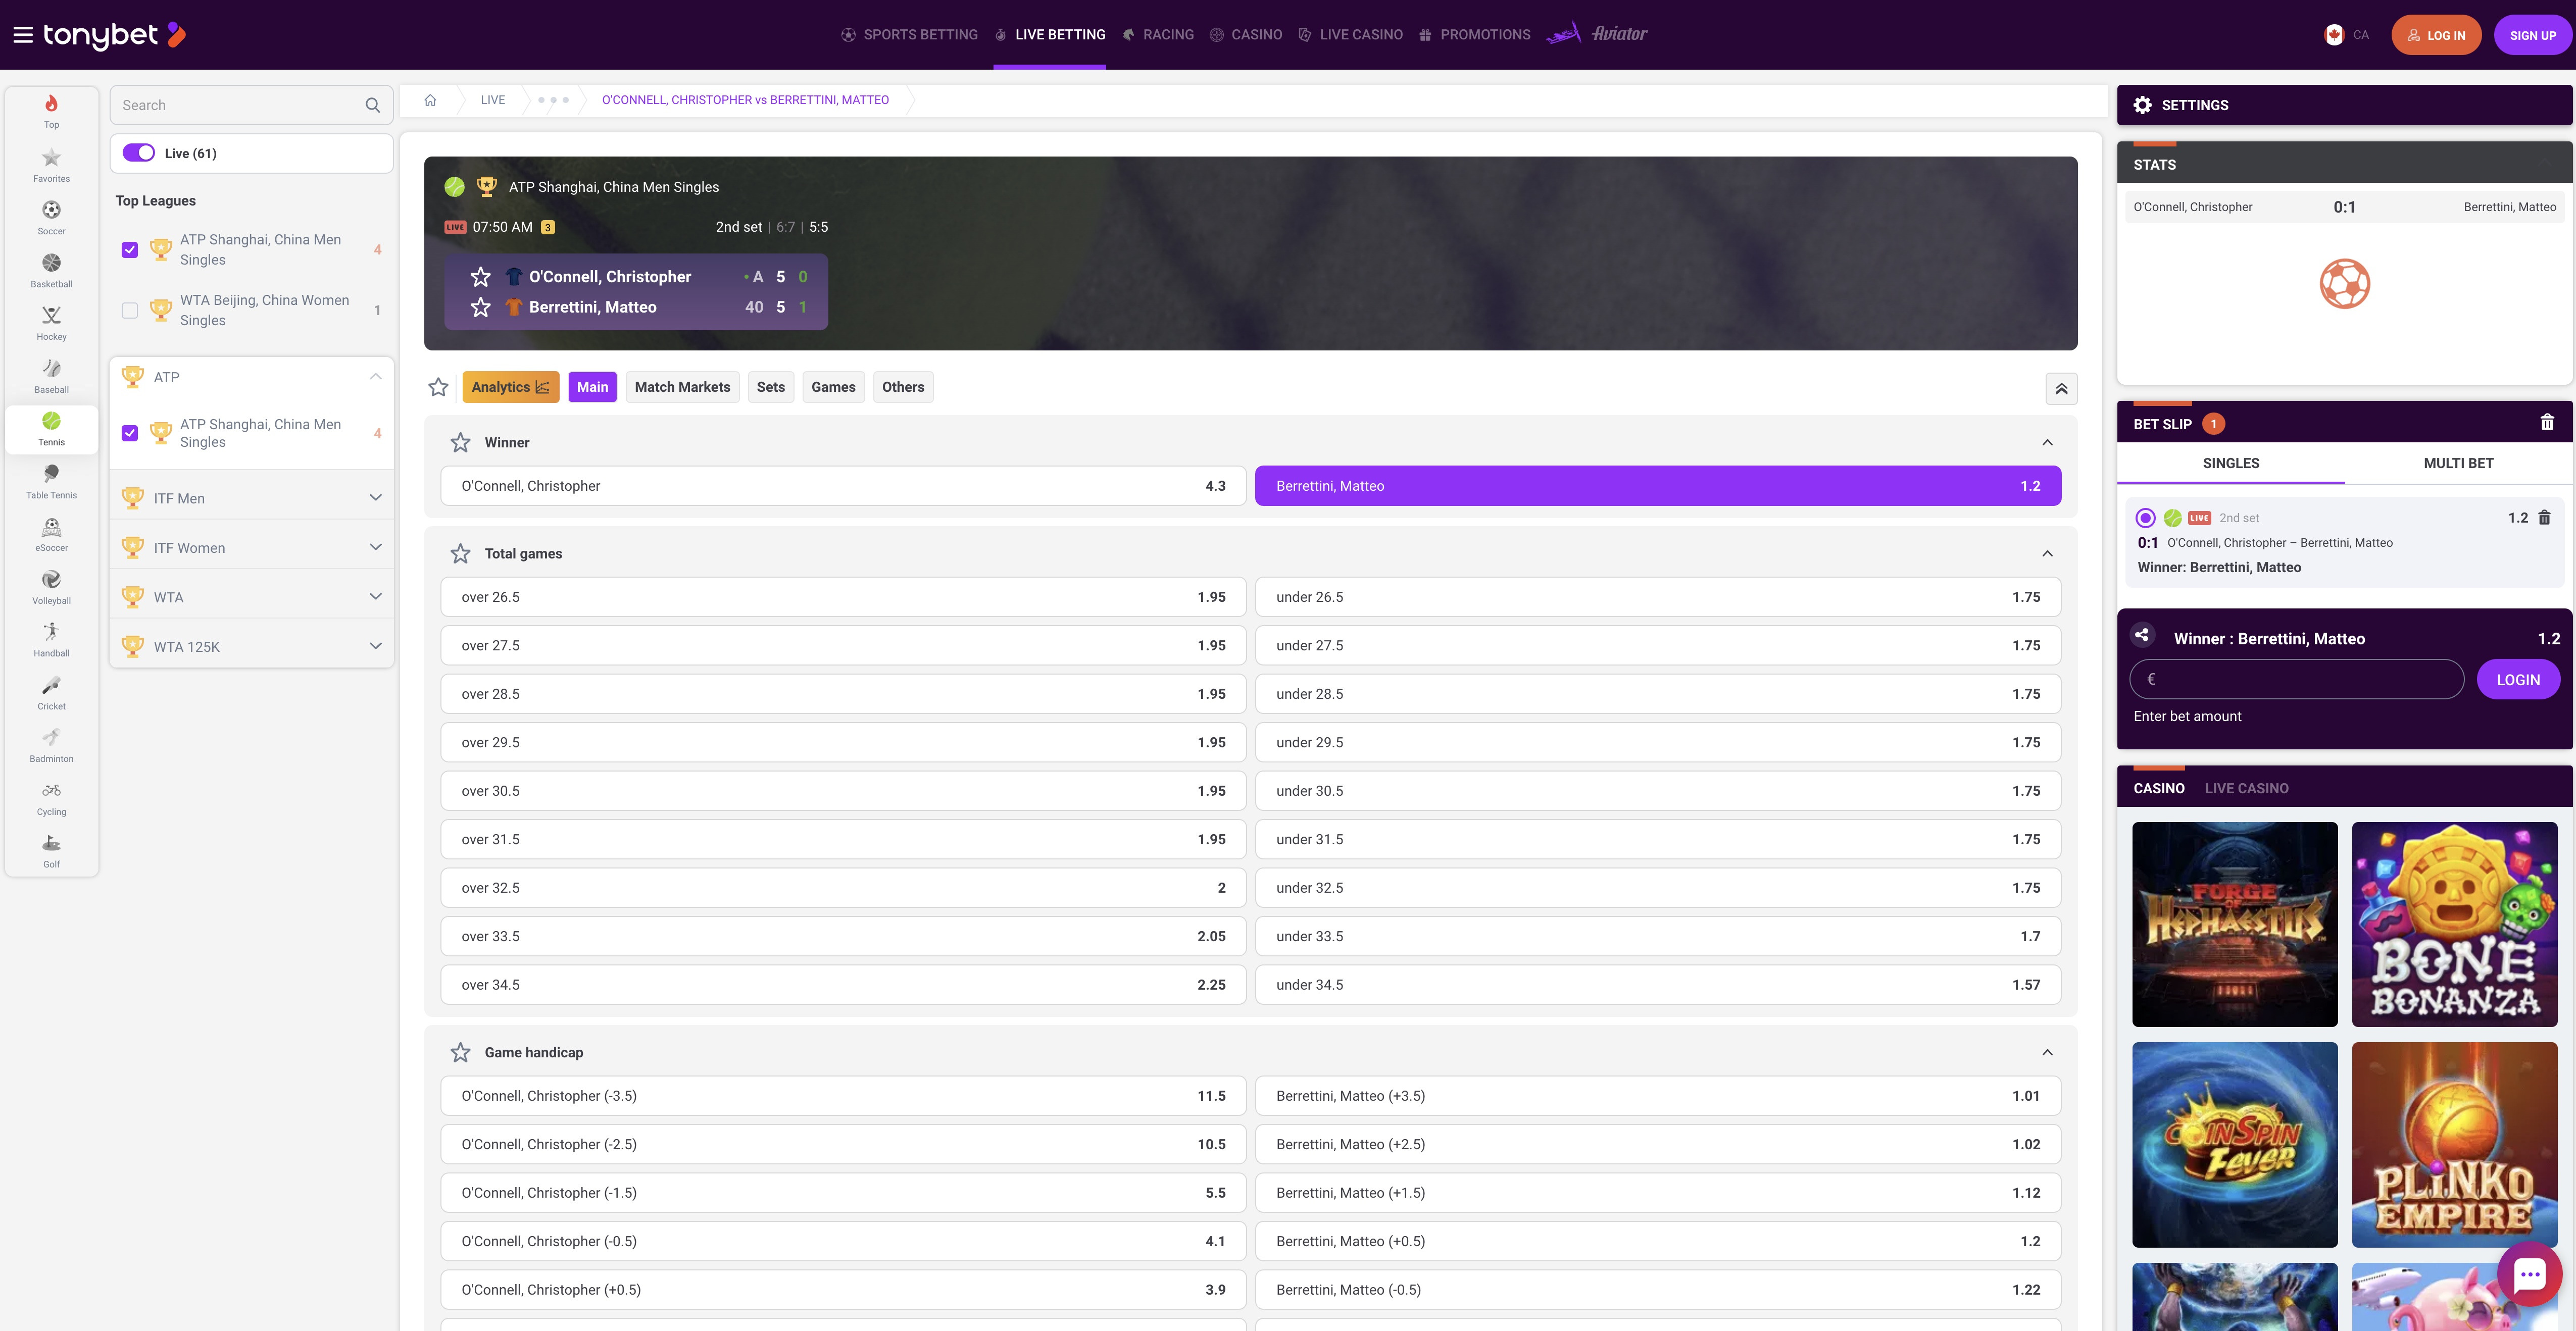Select Table Tennis in sports sidebar

tap(51, 481)
